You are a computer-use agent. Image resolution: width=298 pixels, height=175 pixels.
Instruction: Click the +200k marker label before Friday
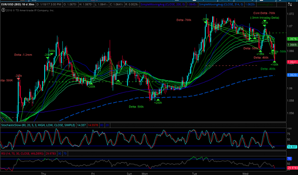tap(91, 86)
